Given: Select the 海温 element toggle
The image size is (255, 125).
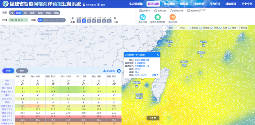Looking at the screenshot, I should 40,13.
